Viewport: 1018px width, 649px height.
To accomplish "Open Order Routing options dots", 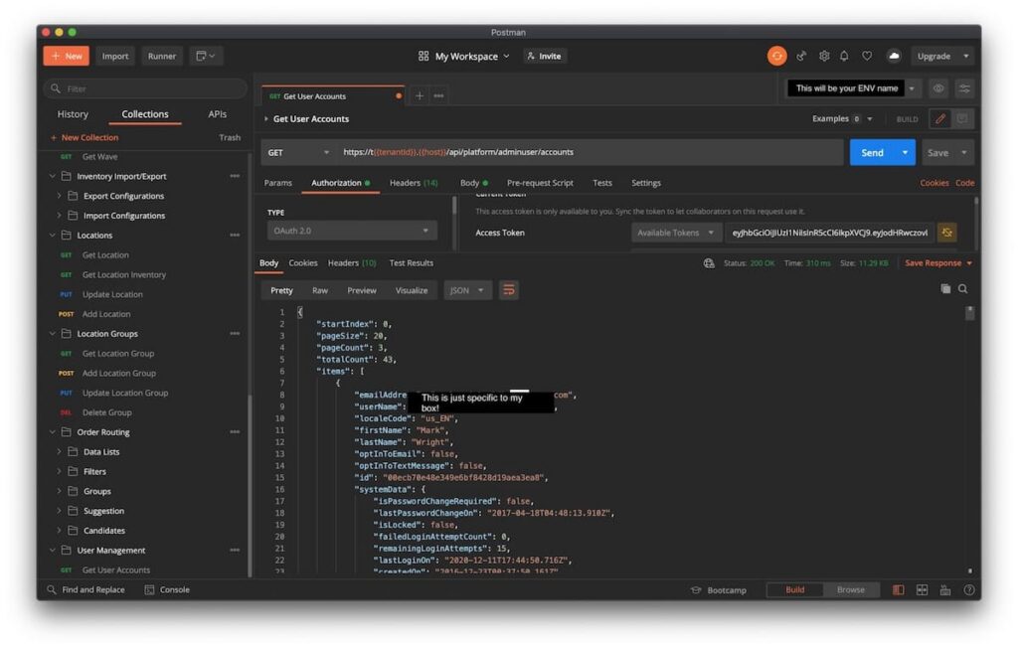I will point(235,432).
